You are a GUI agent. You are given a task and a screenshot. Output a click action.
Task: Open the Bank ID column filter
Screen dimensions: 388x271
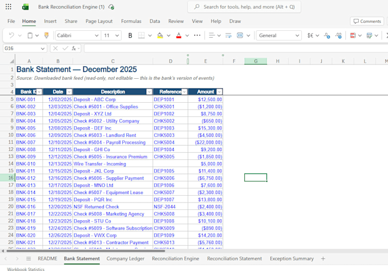39,92
